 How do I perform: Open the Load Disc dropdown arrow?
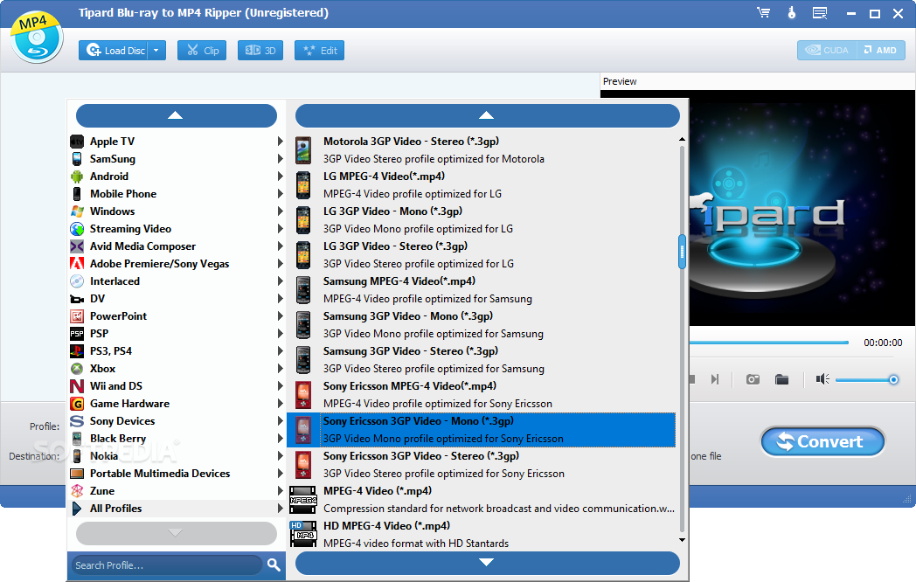pos(156,51)
